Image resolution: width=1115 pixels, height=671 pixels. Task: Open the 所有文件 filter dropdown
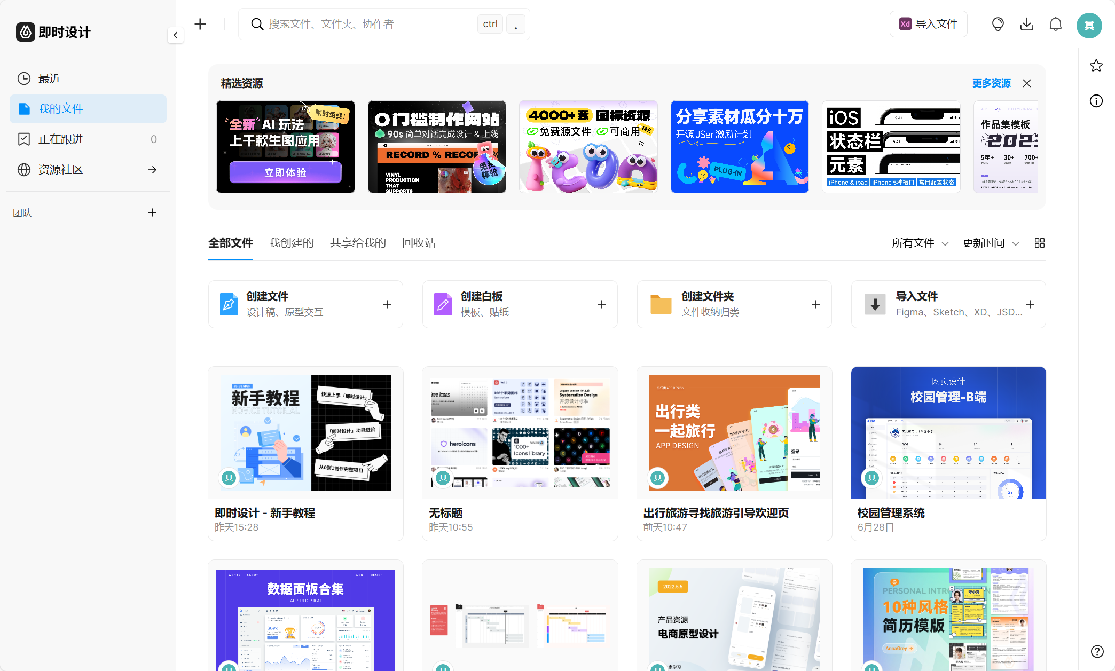pyautogui.click(x=920, y=243)
